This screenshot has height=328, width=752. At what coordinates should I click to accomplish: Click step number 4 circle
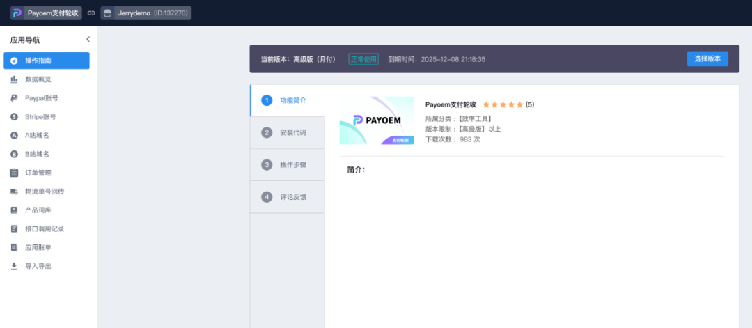click(x=267, y=196)
